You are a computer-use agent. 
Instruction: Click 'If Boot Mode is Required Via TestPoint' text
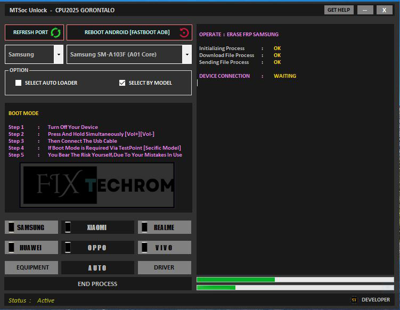coord(95,148)
